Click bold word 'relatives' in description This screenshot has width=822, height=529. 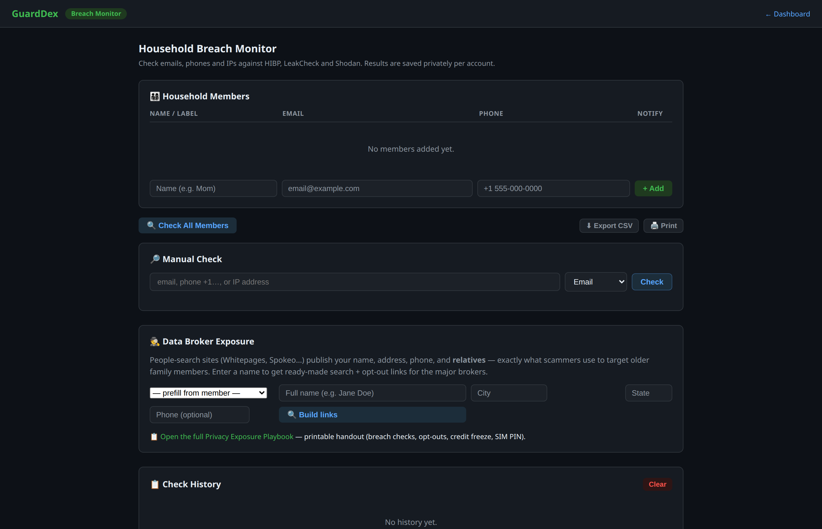coord(469,360)
